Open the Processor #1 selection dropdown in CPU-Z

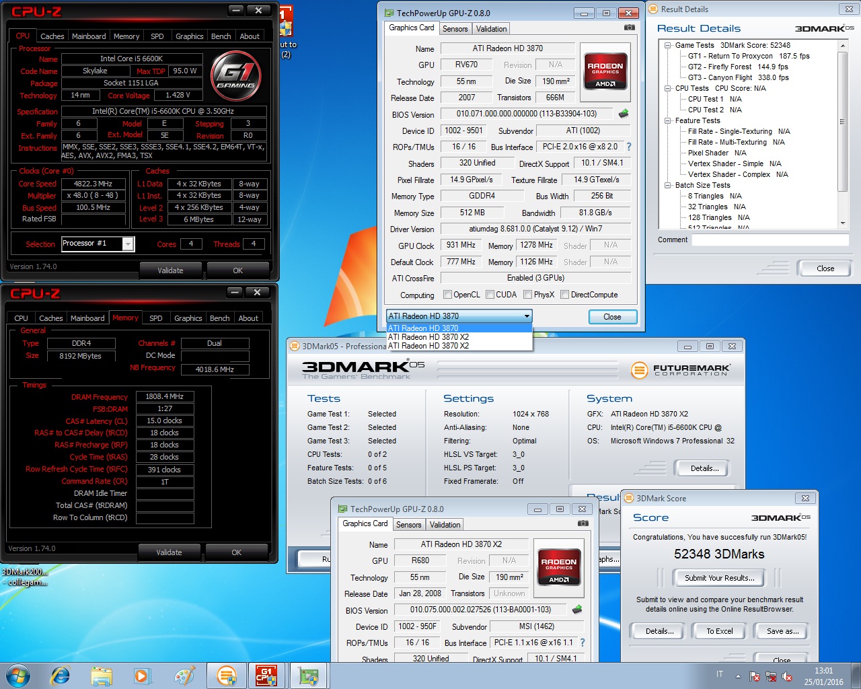pyautogui.click(x=128, y=244)
